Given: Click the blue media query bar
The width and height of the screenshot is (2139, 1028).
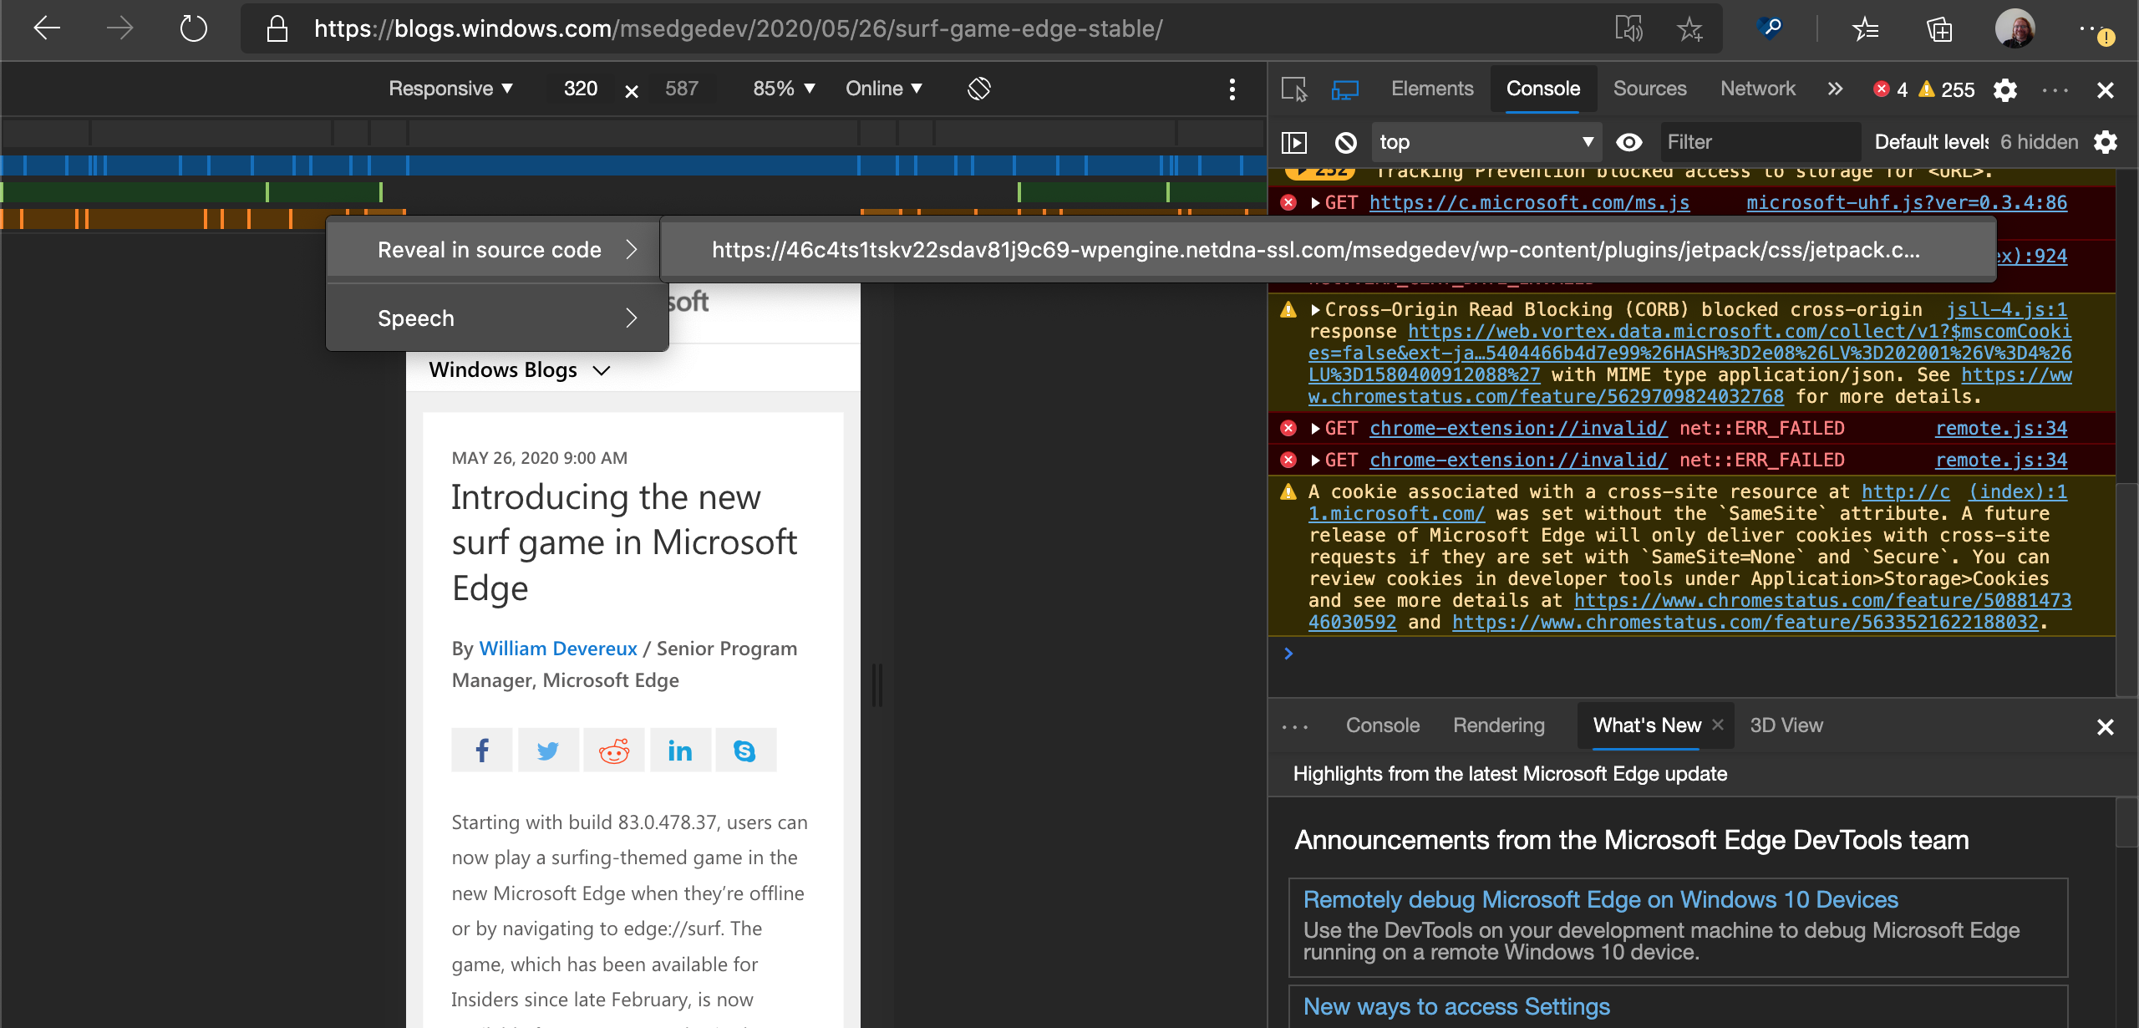Looking at the screenshot, I should (633, 165).
